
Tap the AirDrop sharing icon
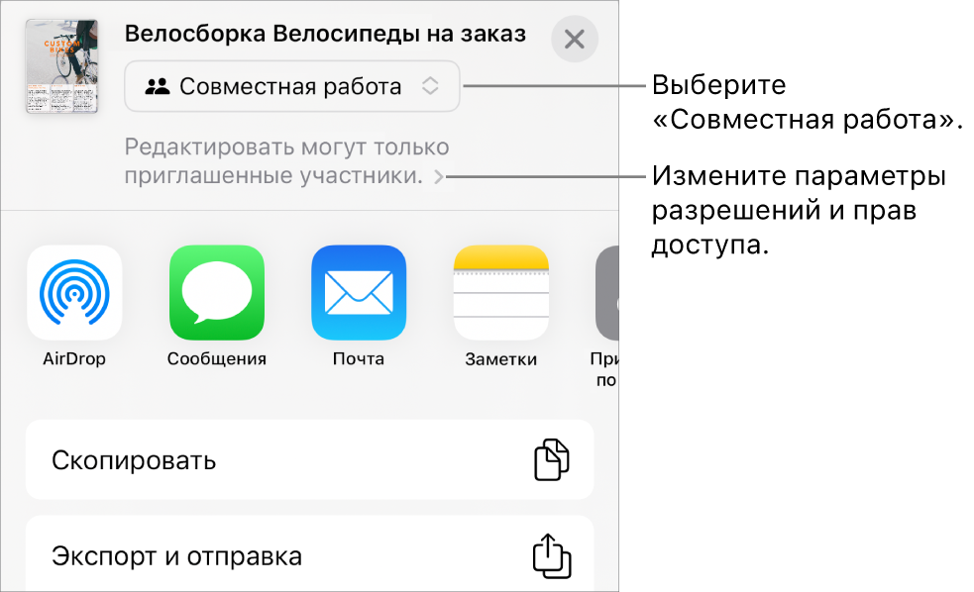[x=74, y=293]
